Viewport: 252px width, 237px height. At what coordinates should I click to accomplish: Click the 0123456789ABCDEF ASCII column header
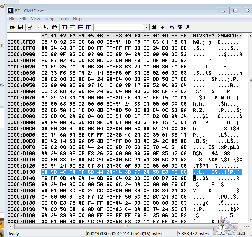pyautogui.click(x=218, y=36)
